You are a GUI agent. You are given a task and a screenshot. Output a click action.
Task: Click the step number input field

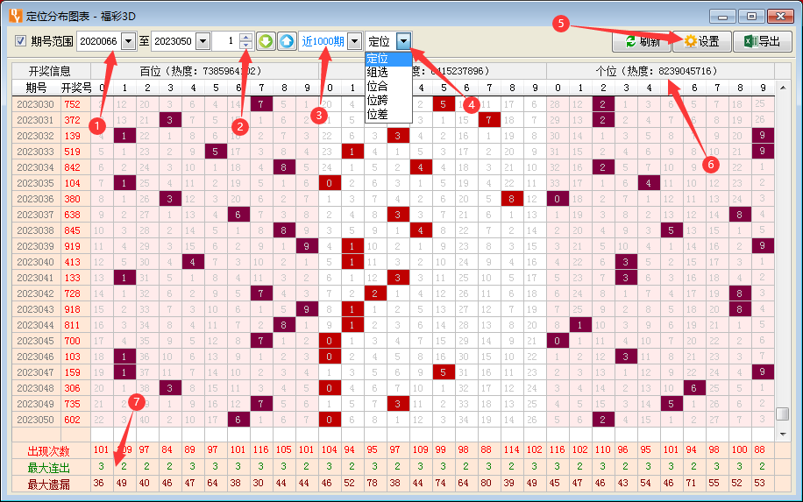point(225,41)
